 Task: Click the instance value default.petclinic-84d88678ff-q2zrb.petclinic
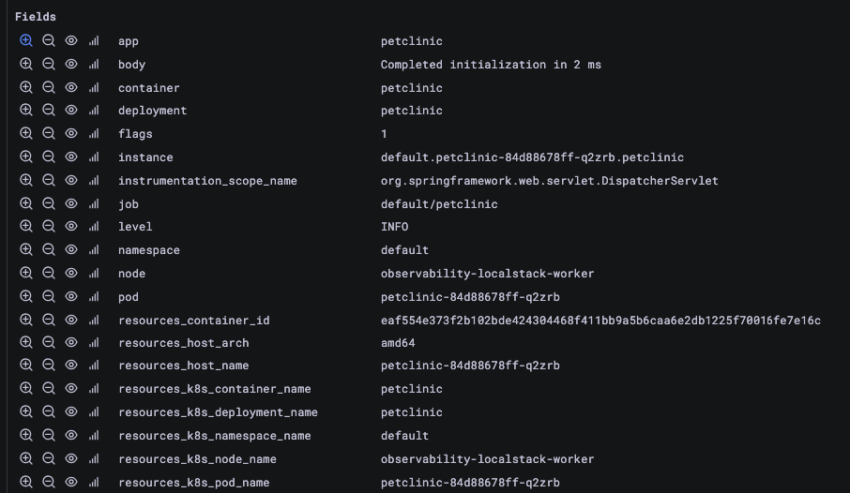[x=532, y=157]
